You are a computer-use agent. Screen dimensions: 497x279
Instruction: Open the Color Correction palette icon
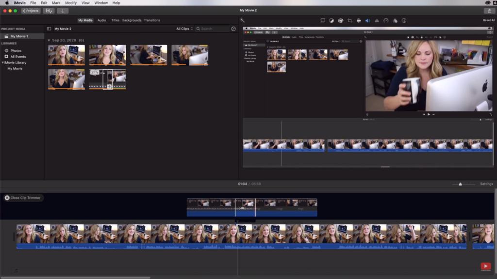[340, 20]
